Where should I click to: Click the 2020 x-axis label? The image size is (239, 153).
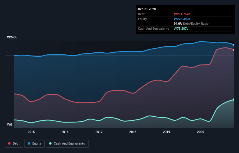point(201,132)
